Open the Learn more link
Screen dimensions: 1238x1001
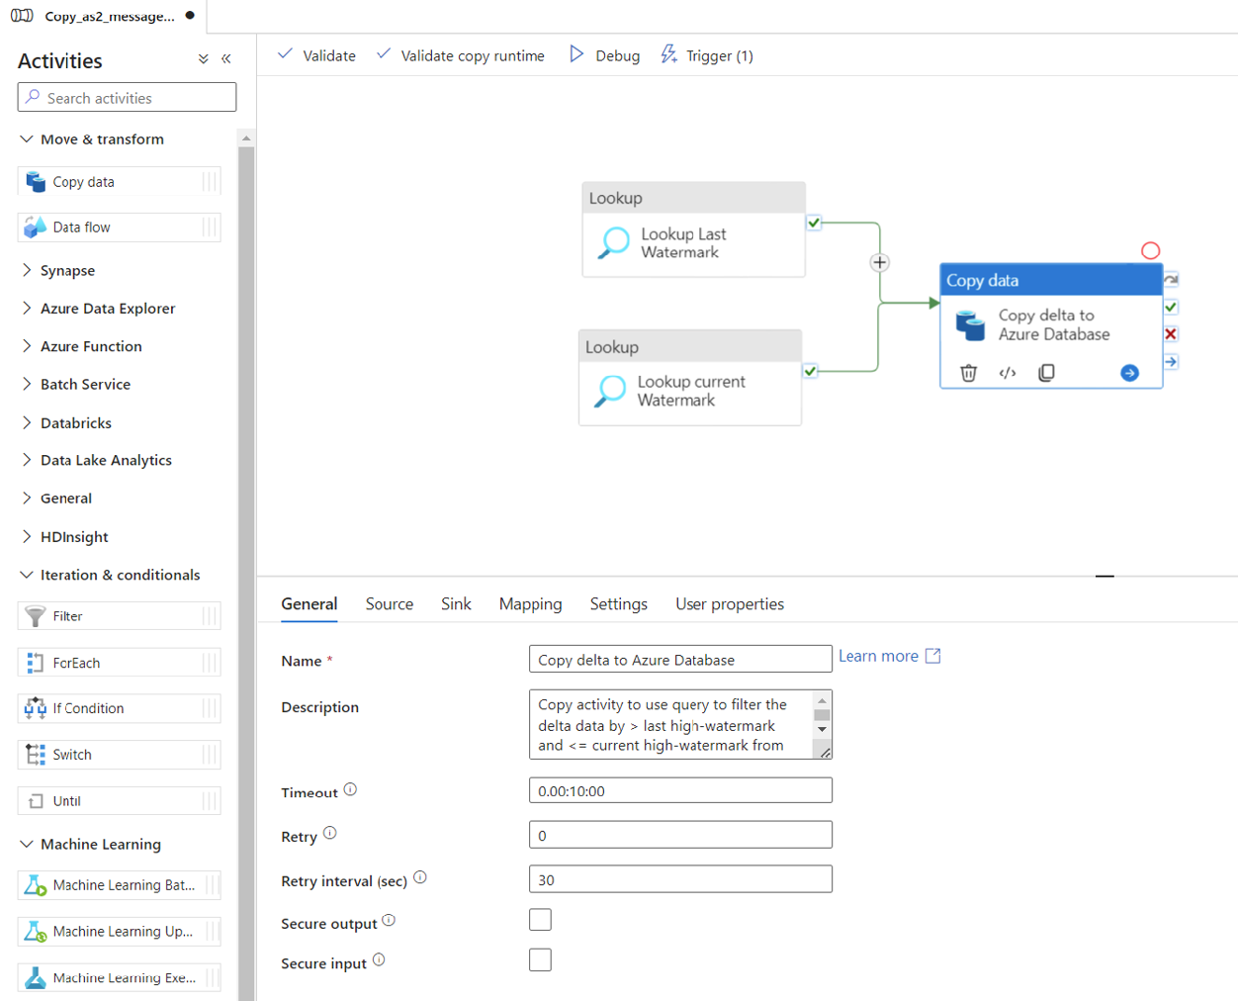pyautogui.click(x=879, y=655)
